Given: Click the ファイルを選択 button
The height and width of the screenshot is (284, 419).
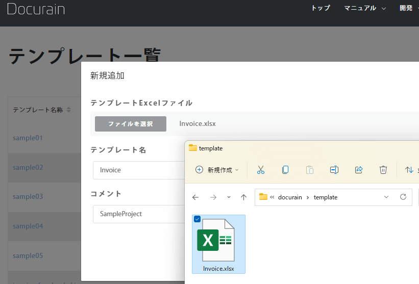Looking at the screenshot, I should pyautogui.click(x=131, y=124).
